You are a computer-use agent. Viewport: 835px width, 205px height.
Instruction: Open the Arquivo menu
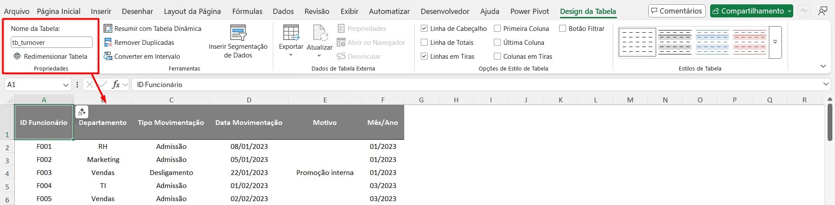click(x=17, y=11)
